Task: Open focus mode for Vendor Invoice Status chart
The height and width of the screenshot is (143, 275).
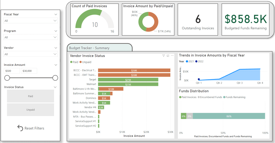Action: [x=168, y=56]
